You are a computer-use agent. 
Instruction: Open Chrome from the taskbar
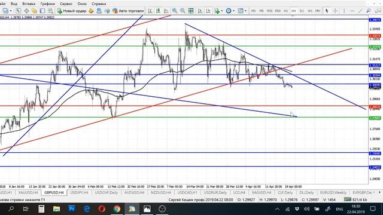117,209
